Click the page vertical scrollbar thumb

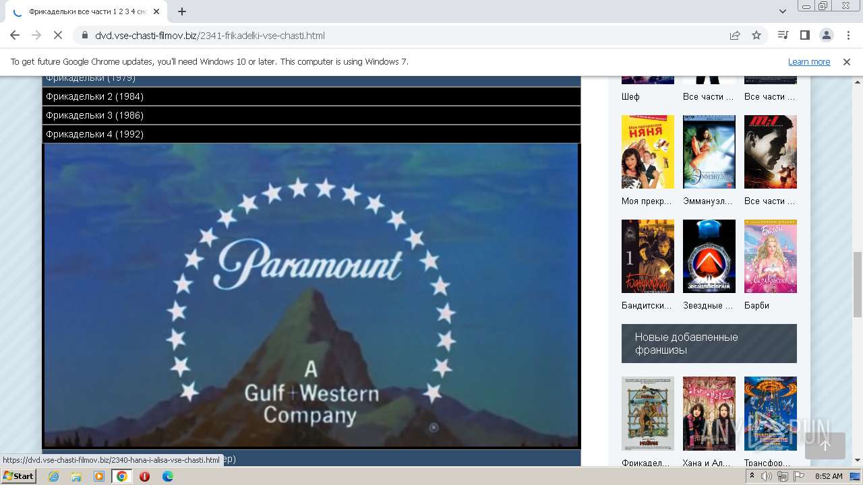(857, 284)
